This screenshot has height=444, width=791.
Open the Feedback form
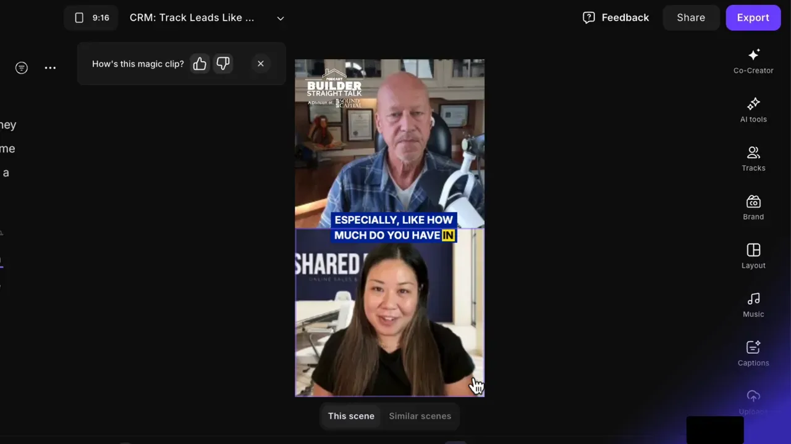point(616,18)
